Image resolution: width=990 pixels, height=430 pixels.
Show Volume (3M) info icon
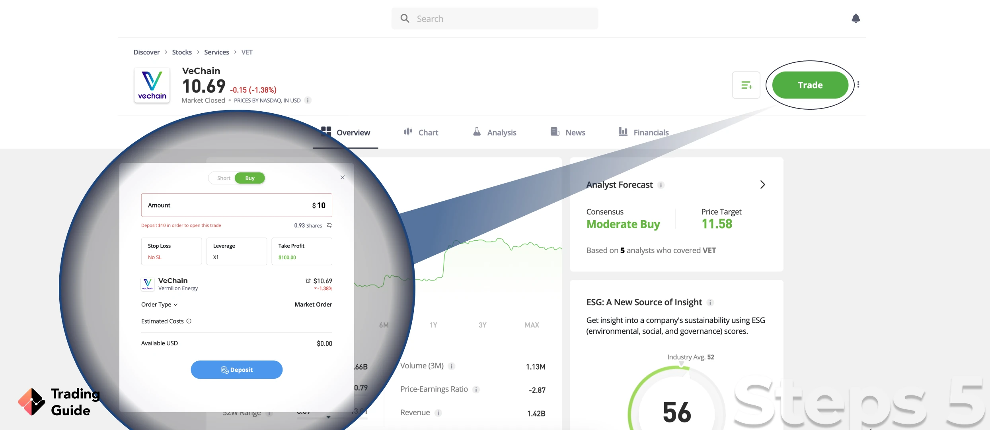click(452, 366)
